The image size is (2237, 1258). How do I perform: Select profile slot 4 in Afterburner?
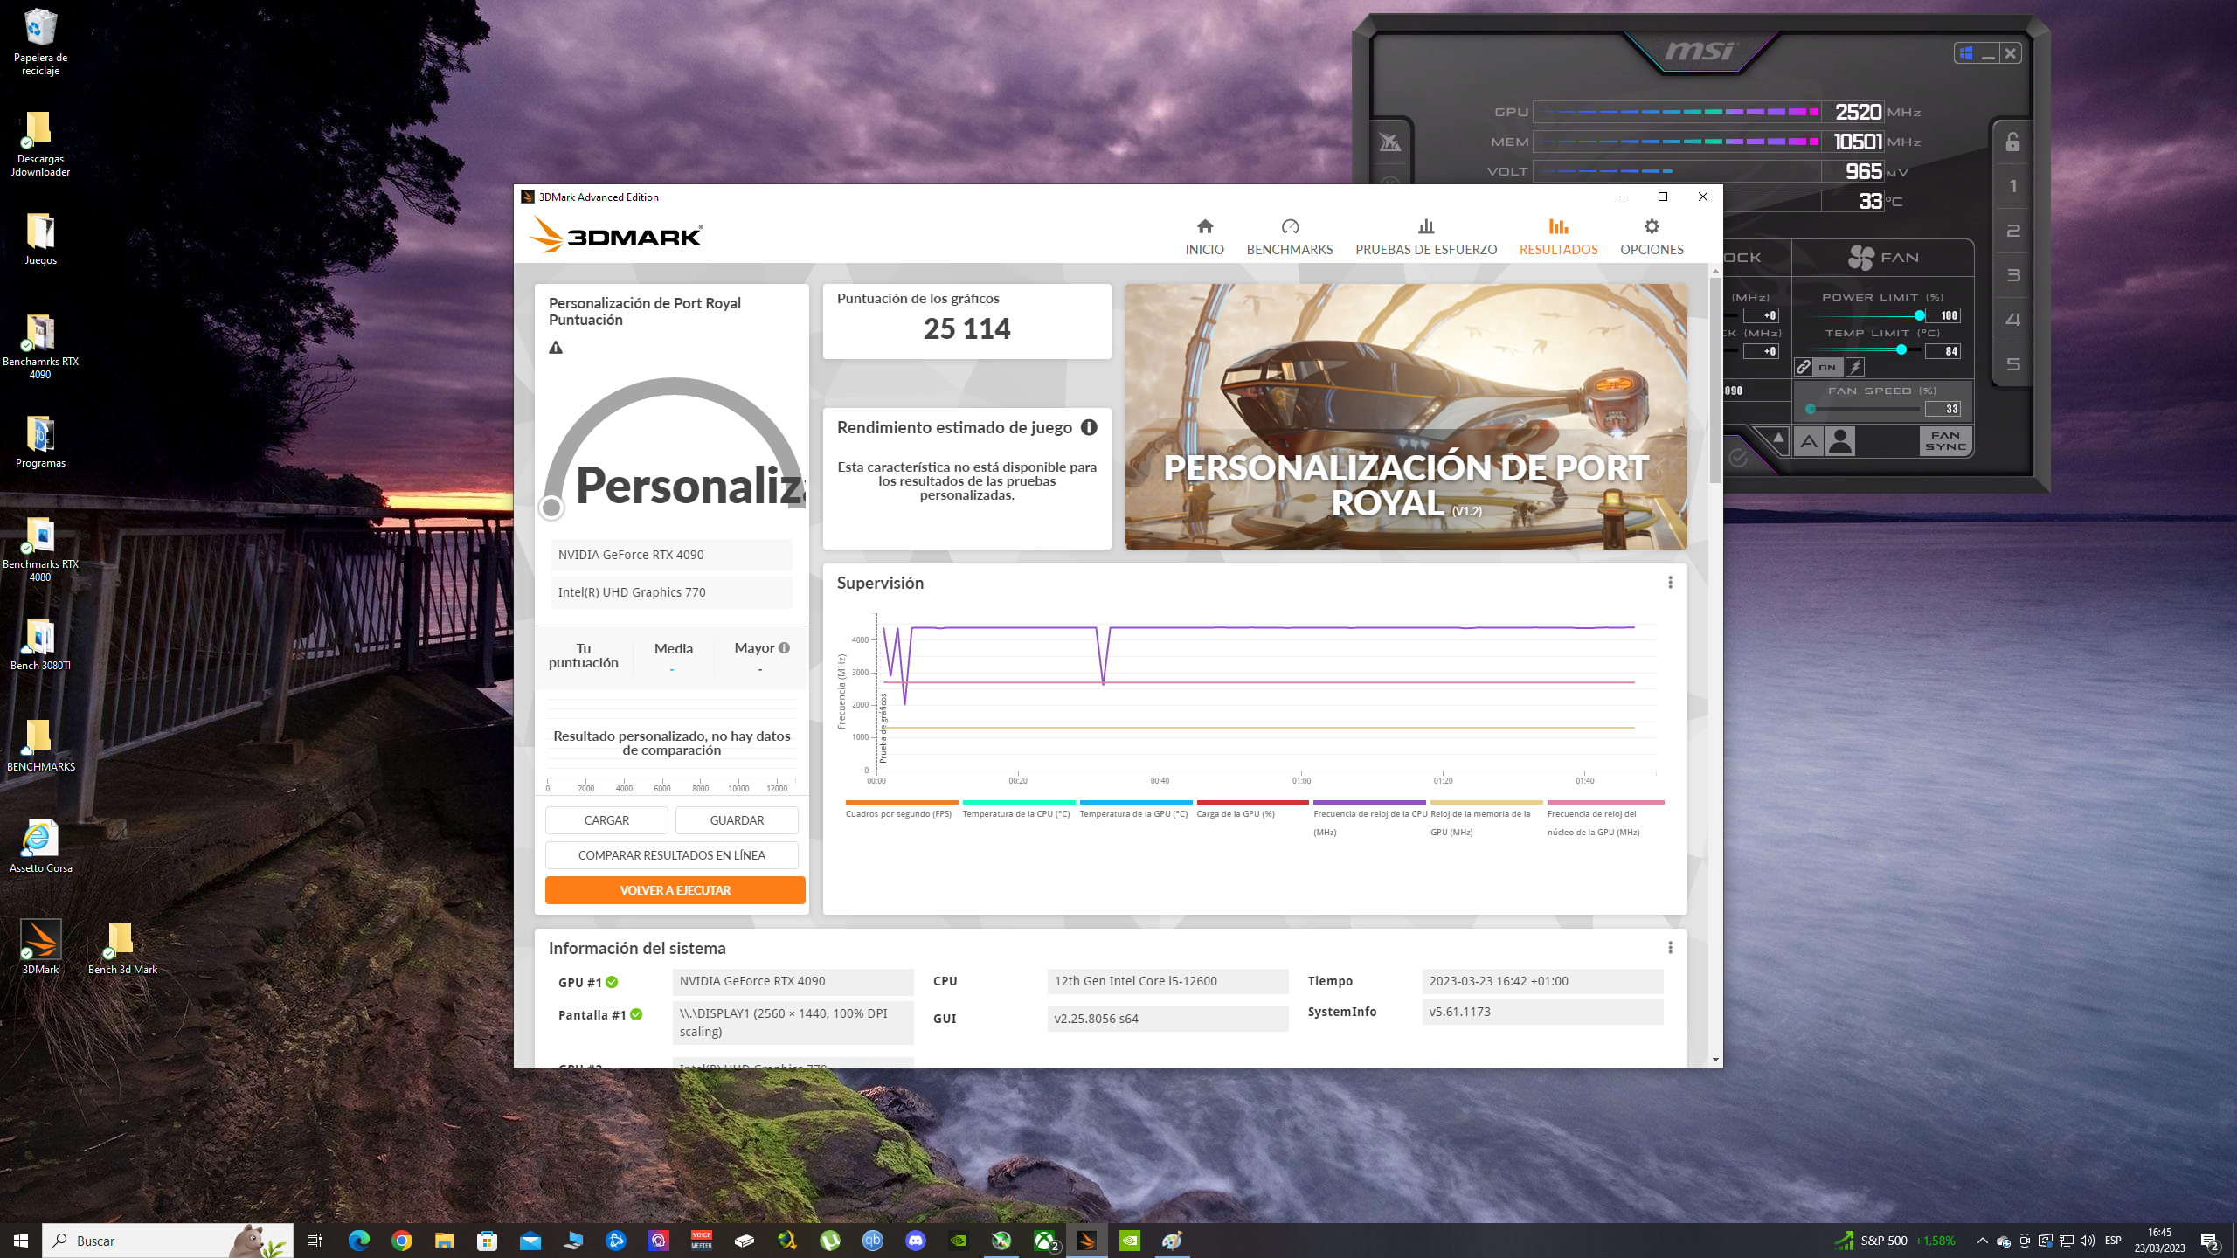click(x=2013, y=320)
